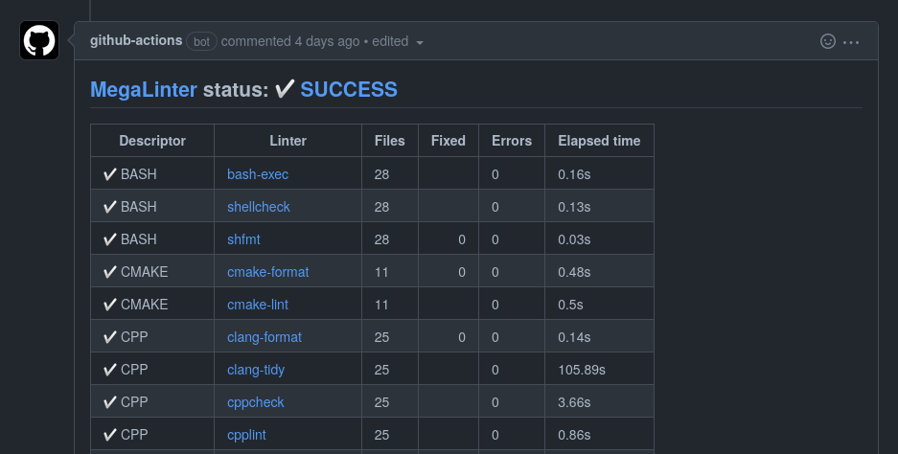Open the cmake-format linter link

tap(268, 272)
